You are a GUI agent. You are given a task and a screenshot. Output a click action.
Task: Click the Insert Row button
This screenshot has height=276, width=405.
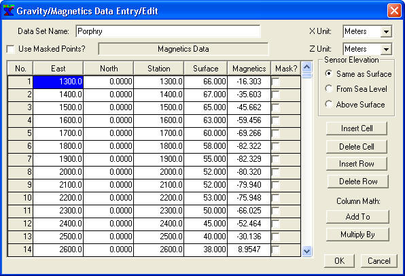point(357,164)
